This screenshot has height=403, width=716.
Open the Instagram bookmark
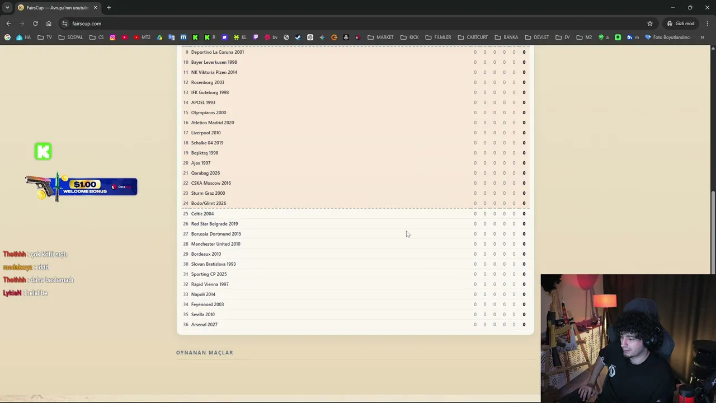click(x=112, y=38)
